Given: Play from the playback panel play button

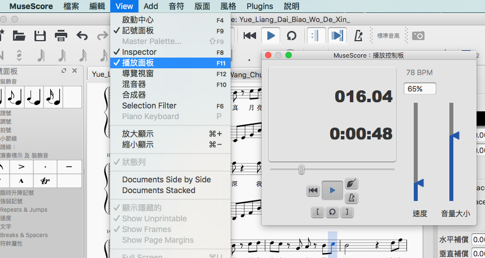Looking at the screenshot, I should tap(332, 190).
